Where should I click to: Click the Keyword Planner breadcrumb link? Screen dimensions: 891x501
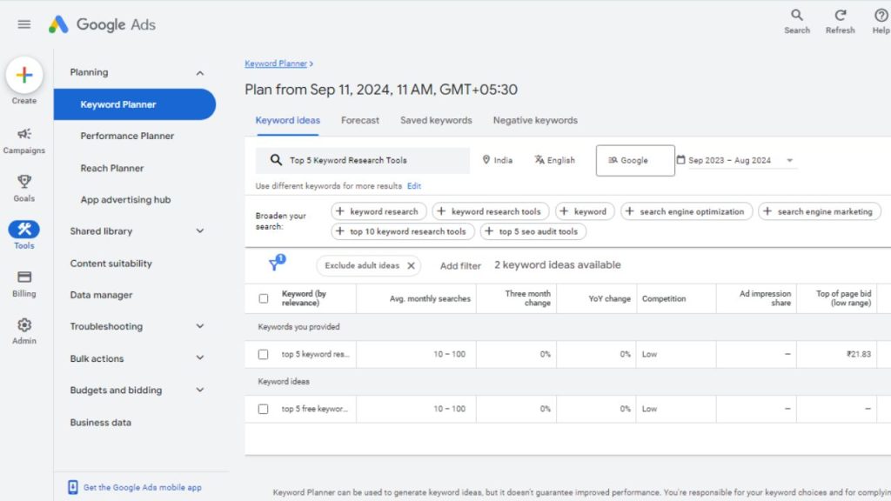(x=276, y=63)
